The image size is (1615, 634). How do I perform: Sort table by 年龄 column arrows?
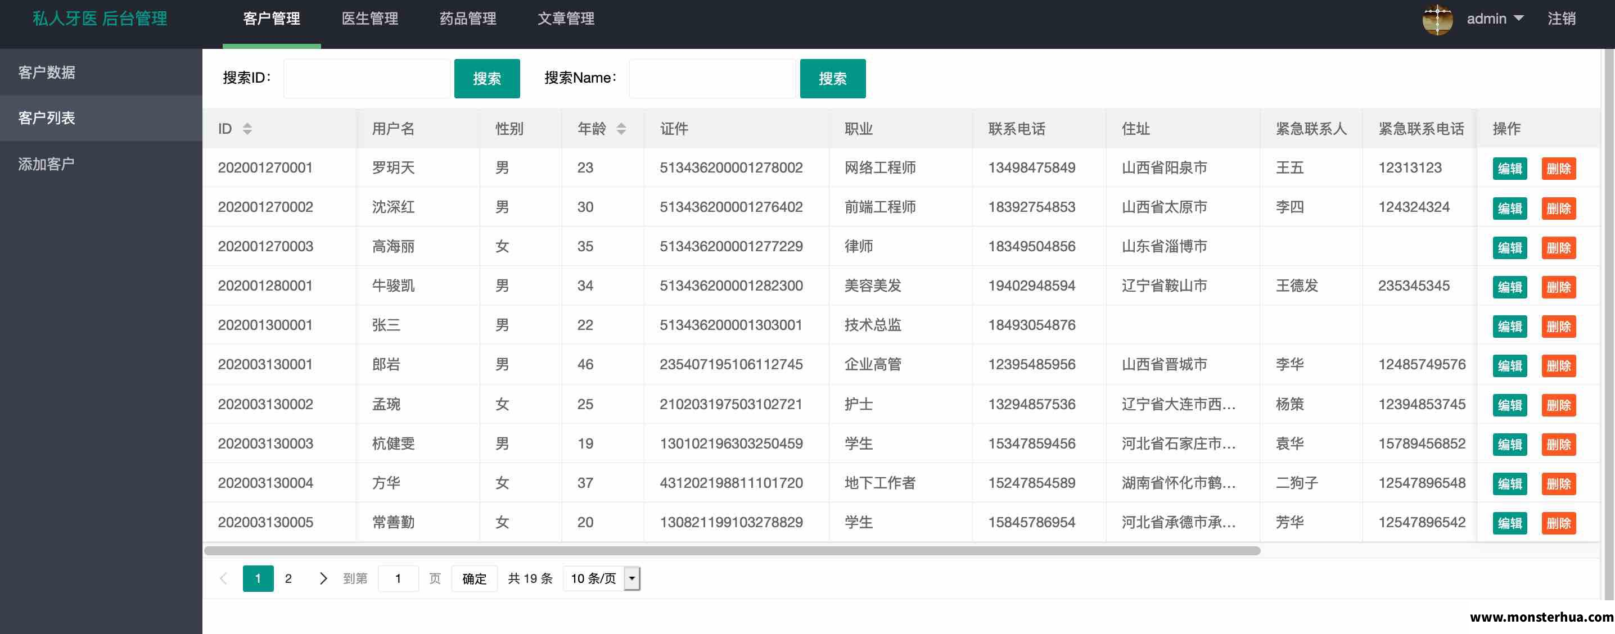pyautogui.click(x=621, y=128)
